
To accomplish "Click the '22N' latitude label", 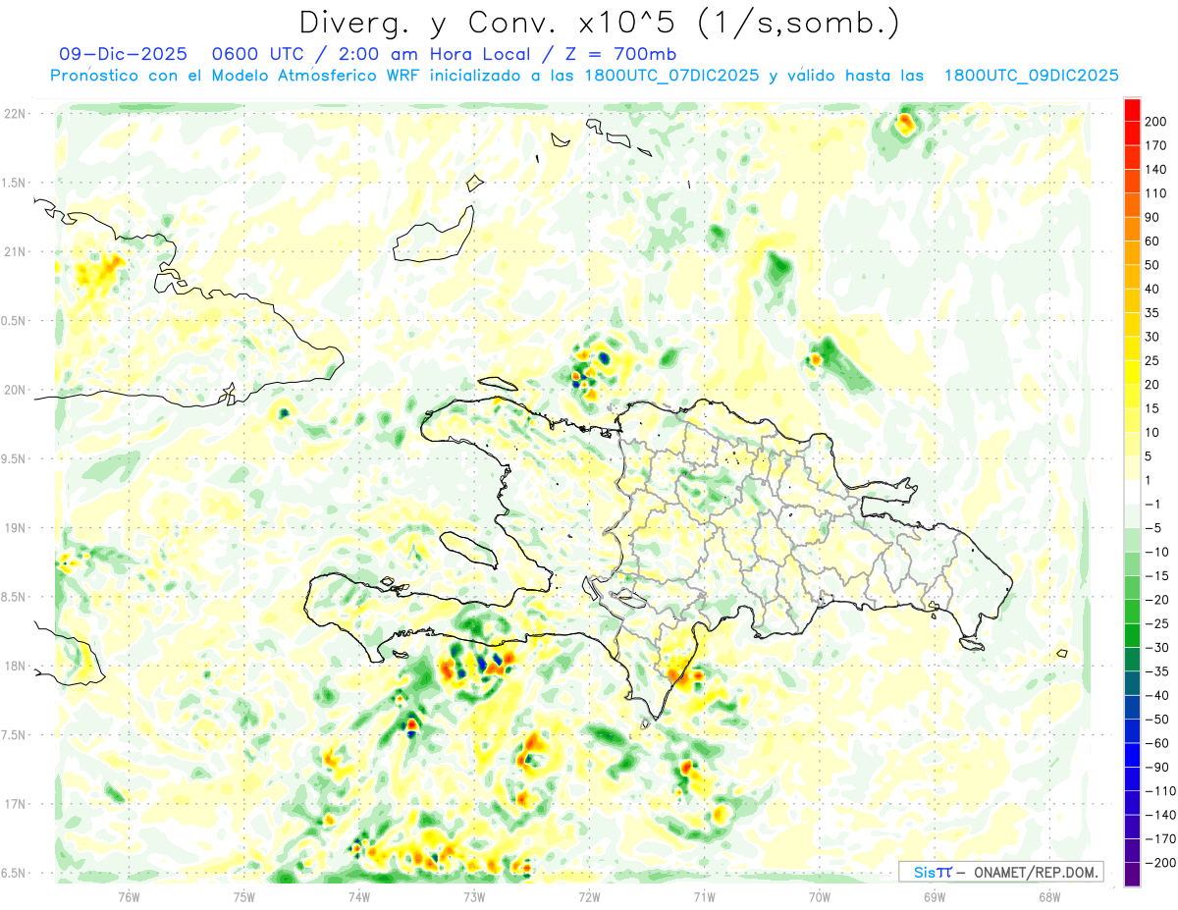I will coord(14,114).
